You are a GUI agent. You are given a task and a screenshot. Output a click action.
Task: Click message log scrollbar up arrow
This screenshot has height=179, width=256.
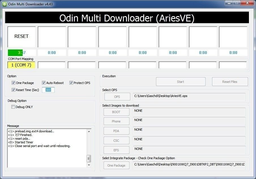(x=89, y=131)
